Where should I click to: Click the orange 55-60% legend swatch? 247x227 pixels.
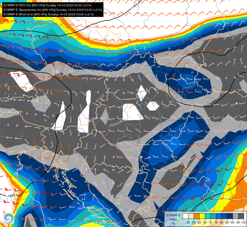(x=197, y=216)
